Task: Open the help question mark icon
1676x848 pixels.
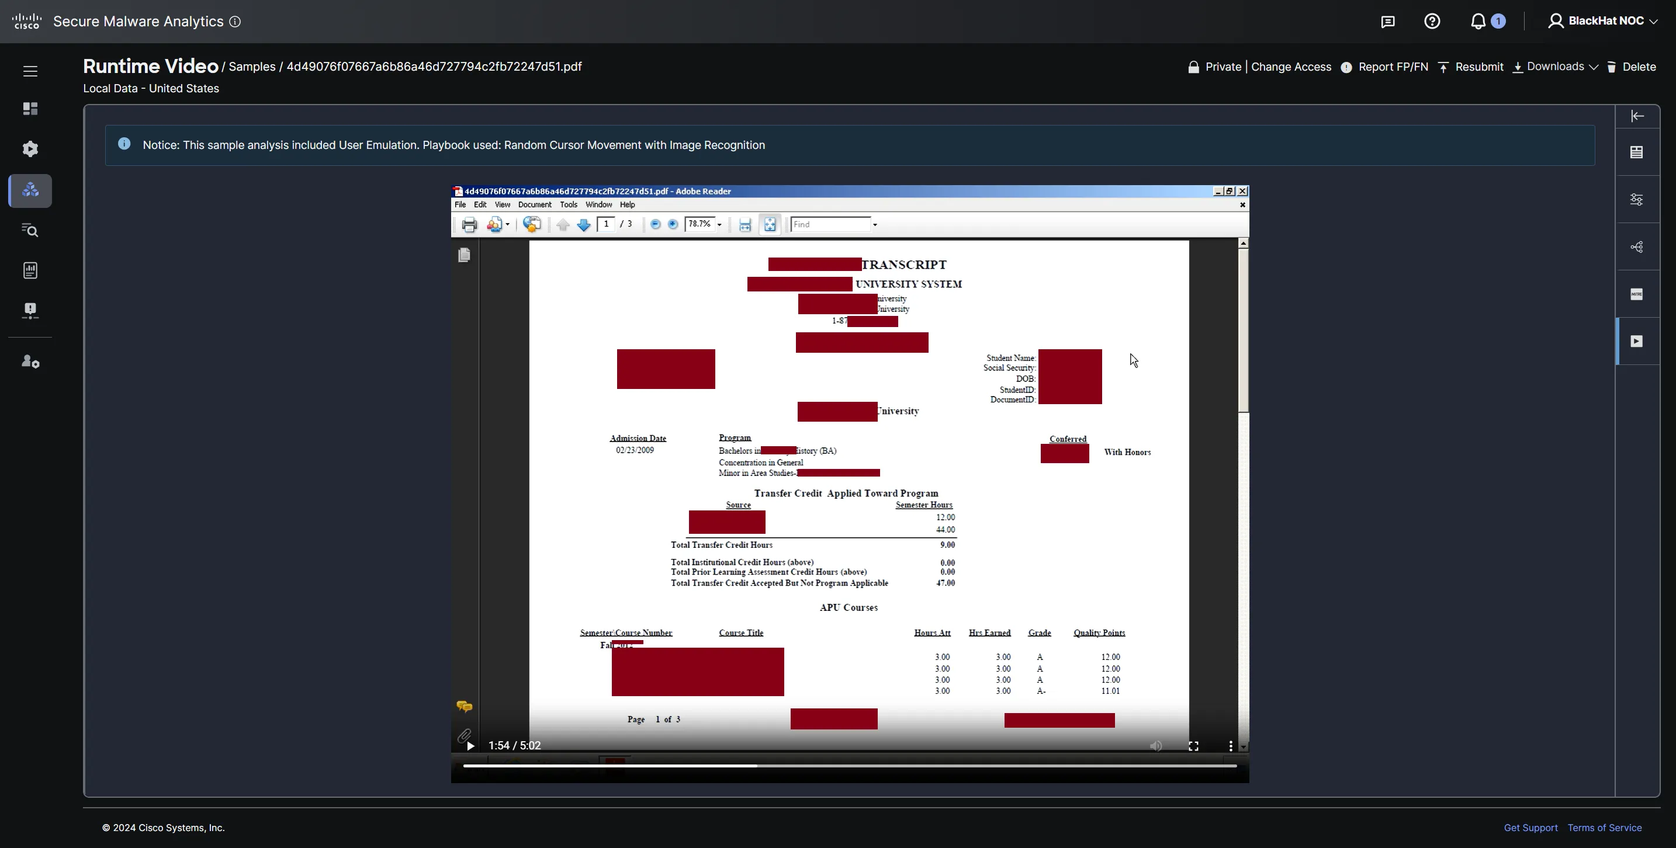Action: click(1431, 22)
